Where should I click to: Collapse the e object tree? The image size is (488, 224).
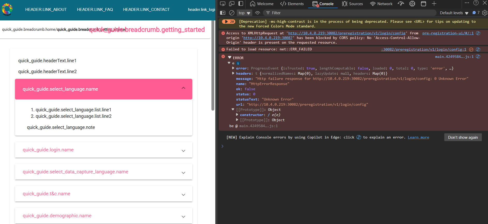coord(229,63)
